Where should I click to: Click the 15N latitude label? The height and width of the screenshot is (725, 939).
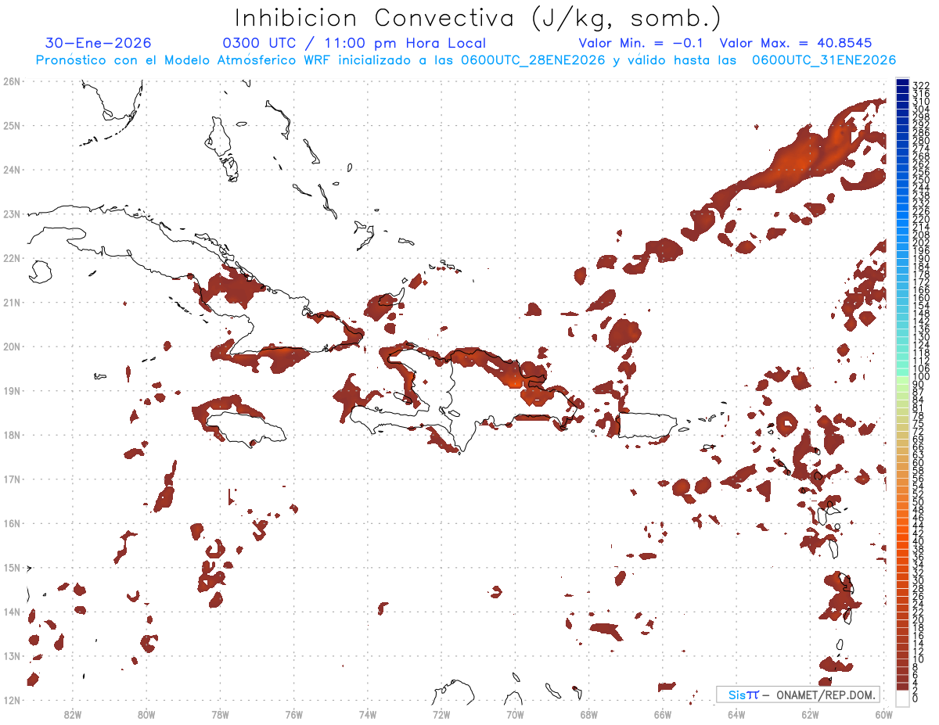click(x=12, y=568)
